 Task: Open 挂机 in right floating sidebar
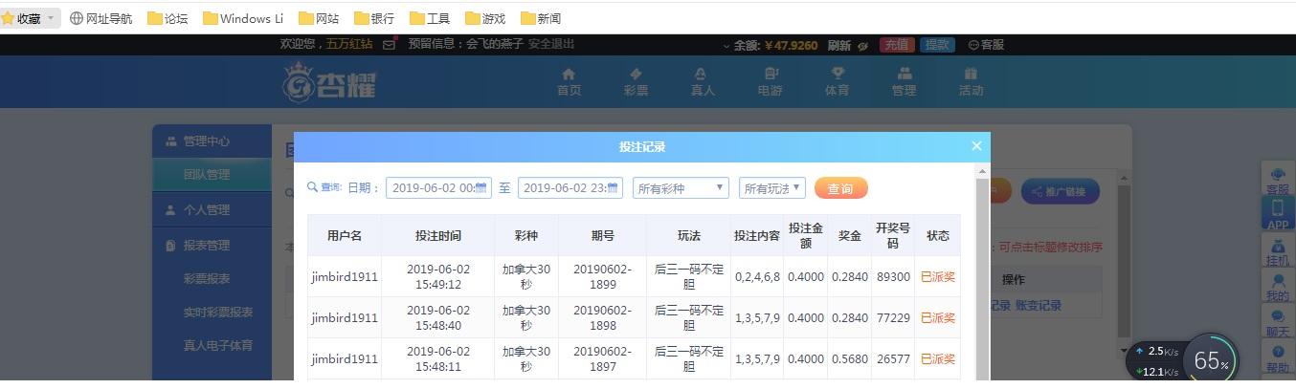coord(1278,251)
